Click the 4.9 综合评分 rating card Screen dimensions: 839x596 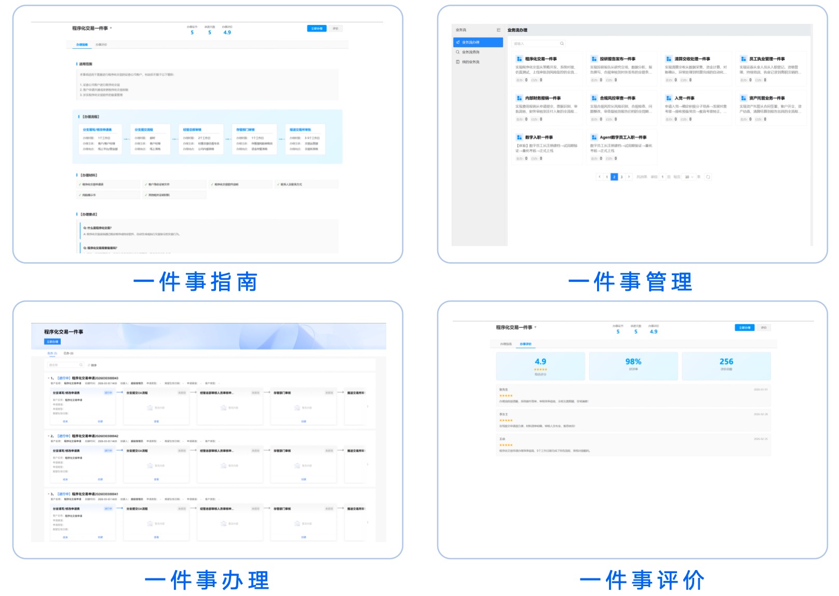tap(540, 366)
